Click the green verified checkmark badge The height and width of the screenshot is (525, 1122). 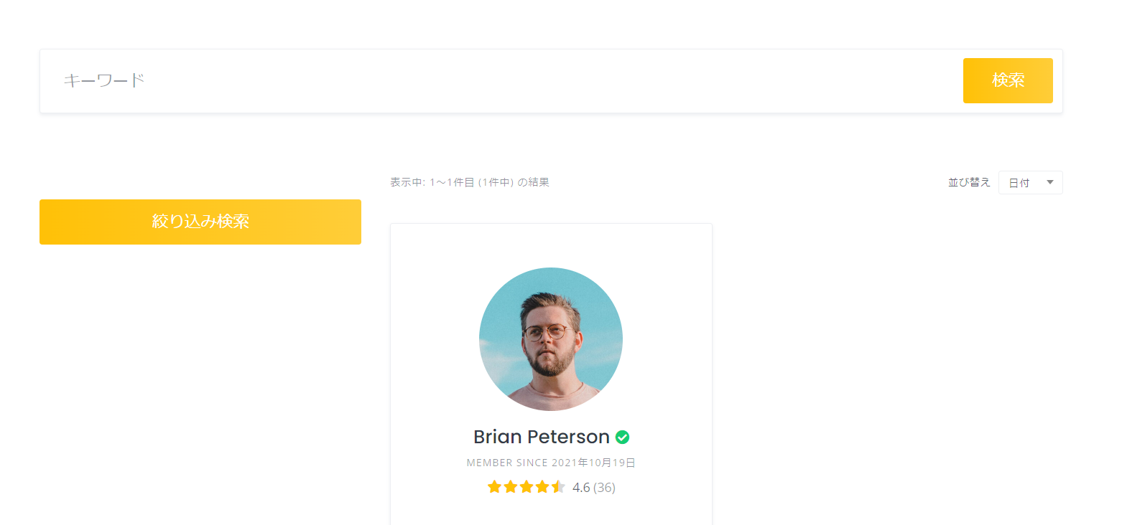click(623, 437)
